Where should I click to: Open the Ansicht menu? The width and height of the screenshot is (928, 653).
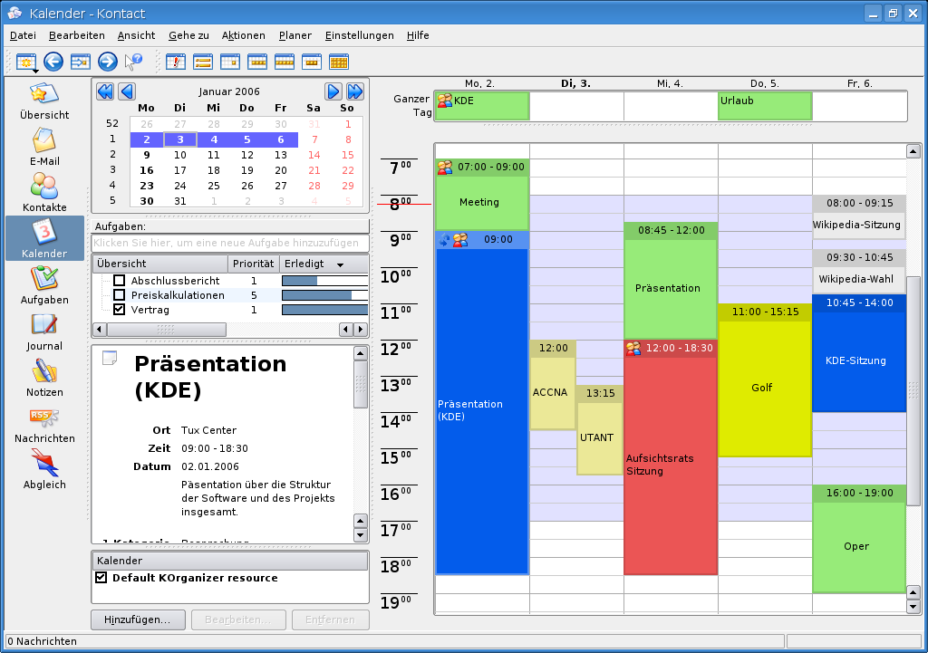136,35
